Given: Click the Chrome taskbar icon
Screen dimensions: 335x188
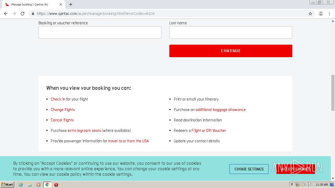Looking at the screenshot, I should pyautogui.click(x=47, y=185).
